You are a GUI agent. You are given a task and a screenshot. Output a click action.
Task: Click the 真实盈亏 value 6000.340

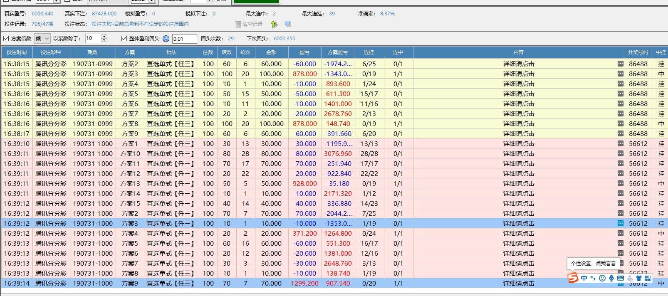[x=42, y=14]
